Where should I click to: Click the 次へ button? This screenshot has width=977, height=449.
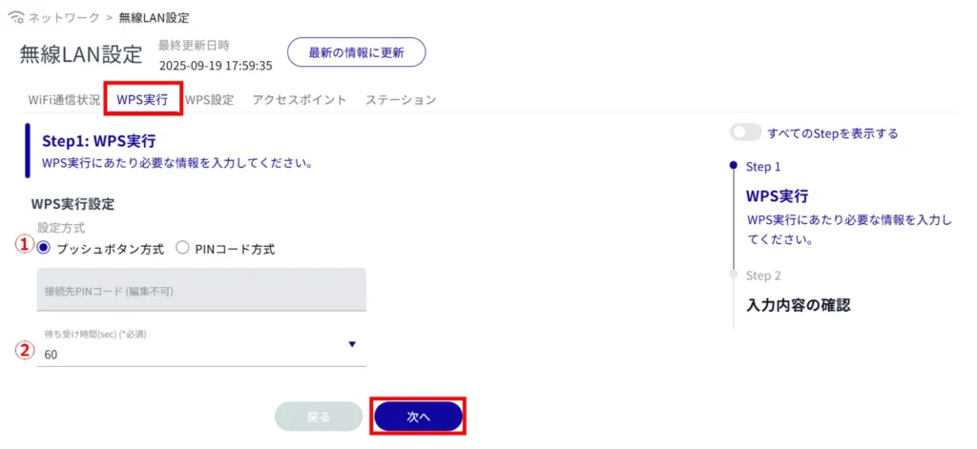click(x=419, y=417)
